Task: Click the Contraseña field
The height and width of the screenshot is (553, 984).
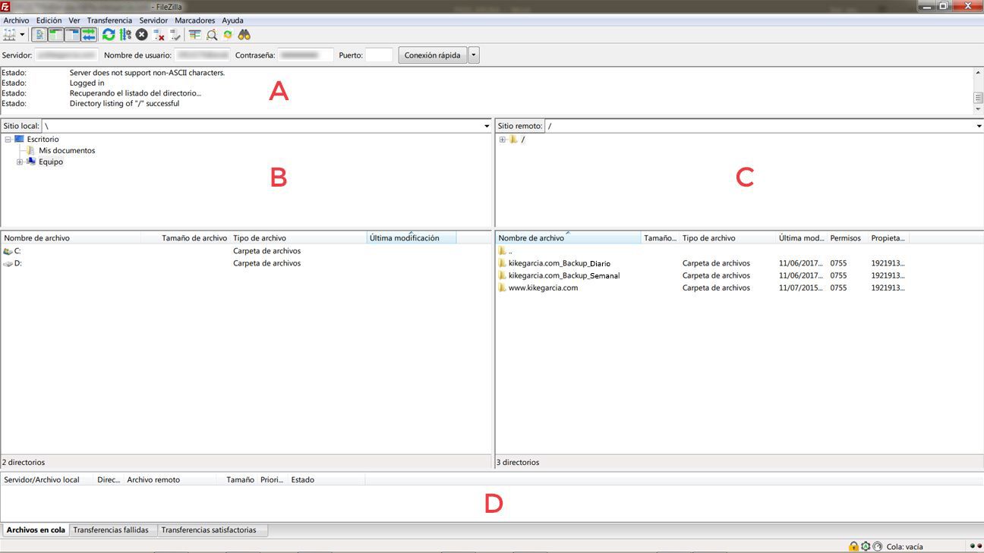Action: pyautogui.click(x=305, y=55)
